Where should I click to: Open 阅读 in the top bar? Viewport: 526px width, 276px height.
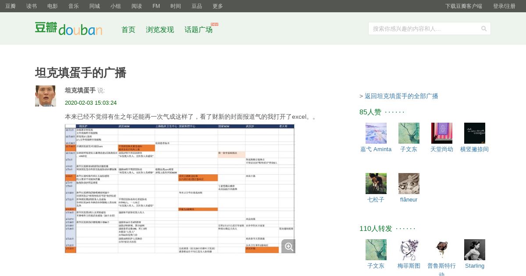tap(137, 6)
